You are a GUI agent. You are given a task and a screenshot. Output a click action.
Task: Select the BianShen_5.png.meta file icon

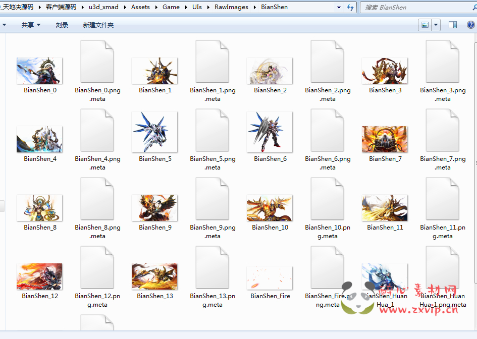coord(213,130)
